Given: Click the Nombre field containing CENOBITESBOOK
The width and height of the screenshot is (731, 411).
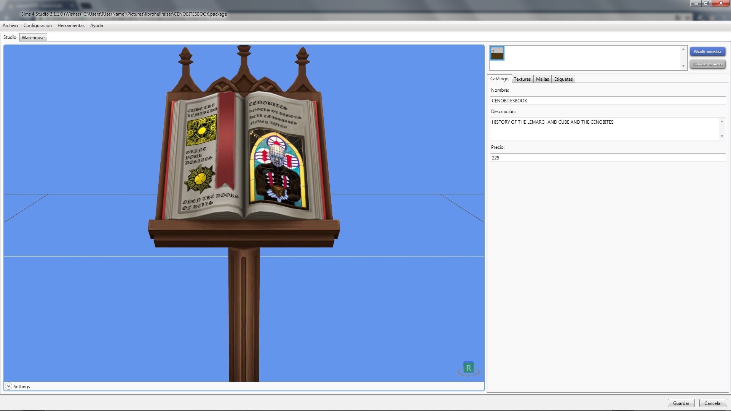Looking at the screenshot, I should tap(608, 100).
